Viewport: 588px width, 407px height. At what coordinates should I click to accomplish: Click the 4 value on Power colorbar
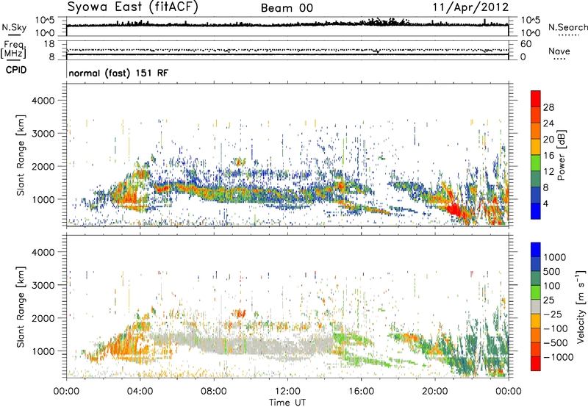(546, 203)
